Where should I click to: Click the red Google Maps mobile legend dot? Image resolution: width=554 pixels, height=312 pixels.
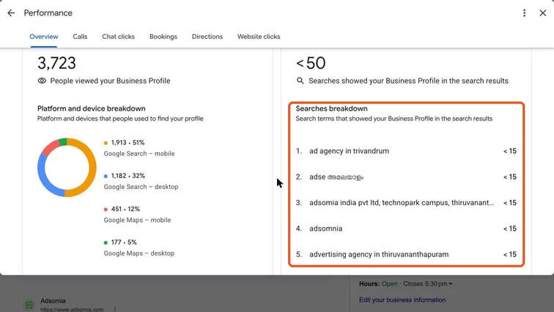coord(106,209)
